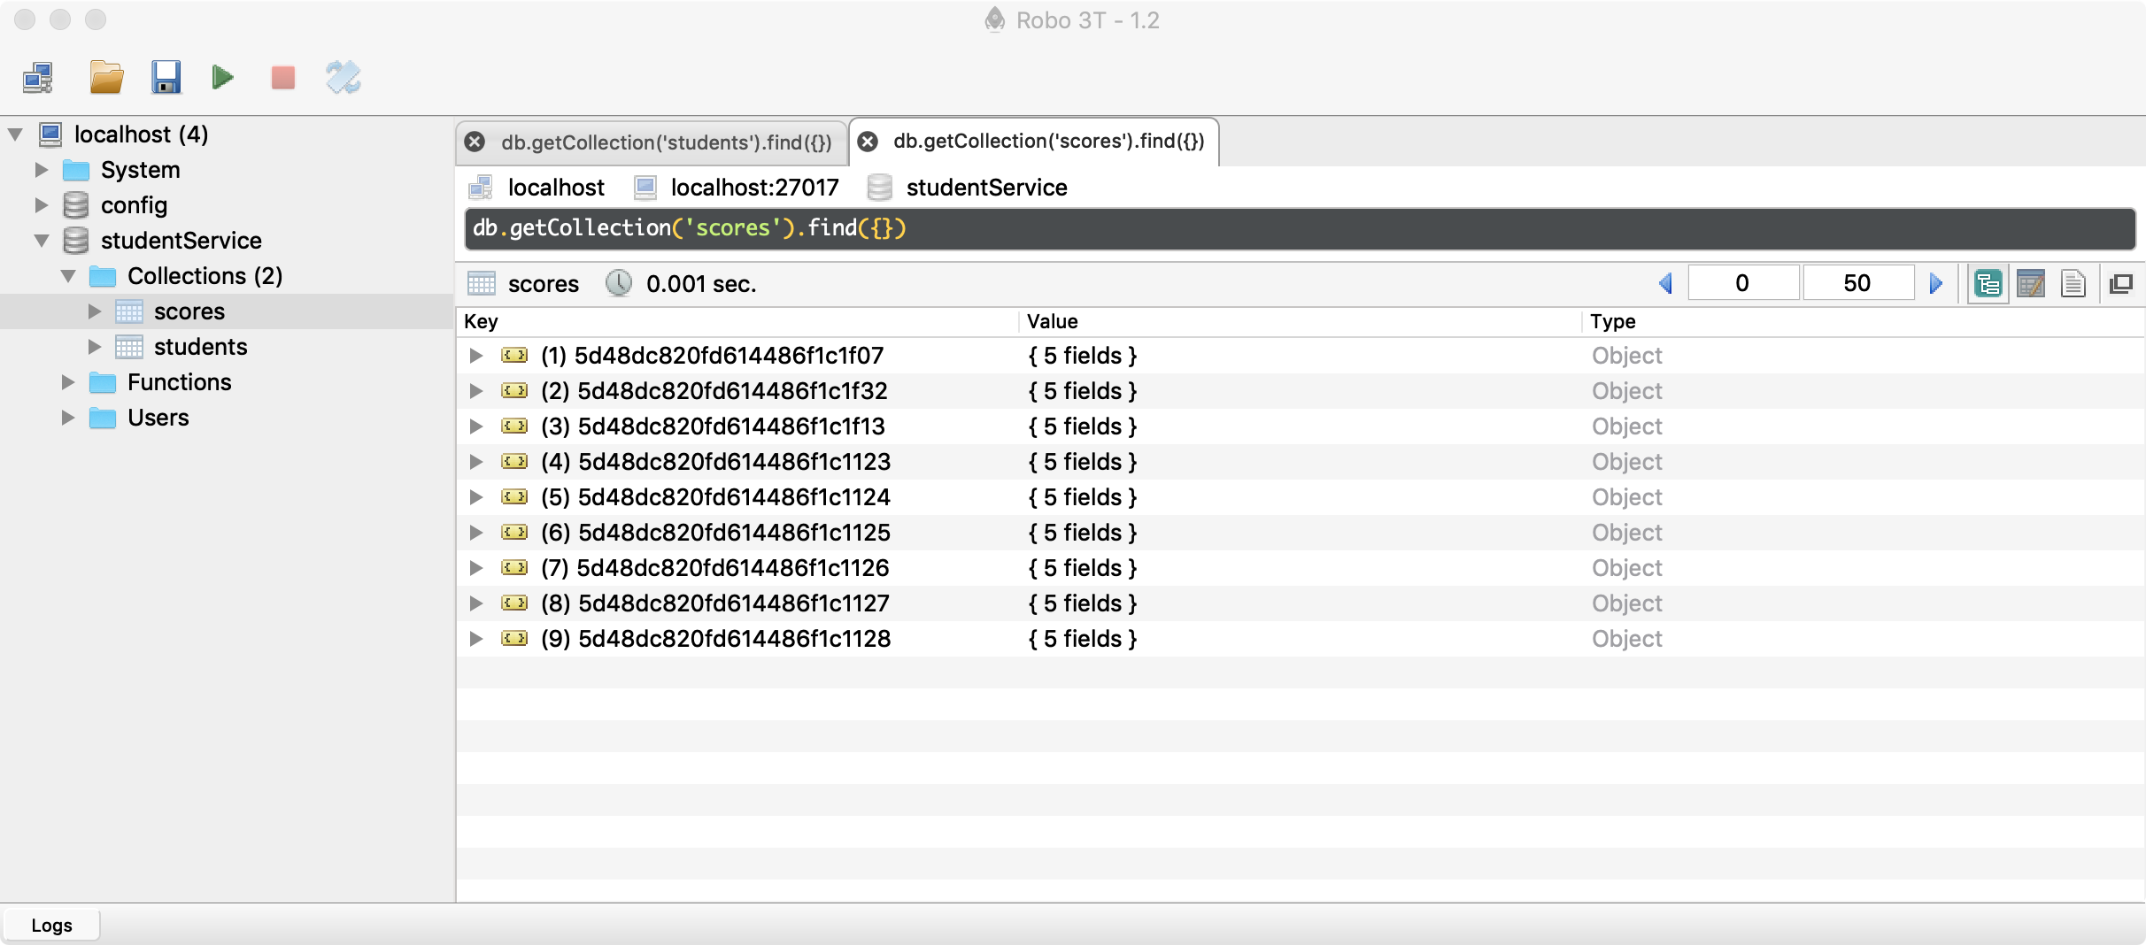Viewport: 2146px width, 945px height.
Task: Expand the Functions folder
Action: 68,382
